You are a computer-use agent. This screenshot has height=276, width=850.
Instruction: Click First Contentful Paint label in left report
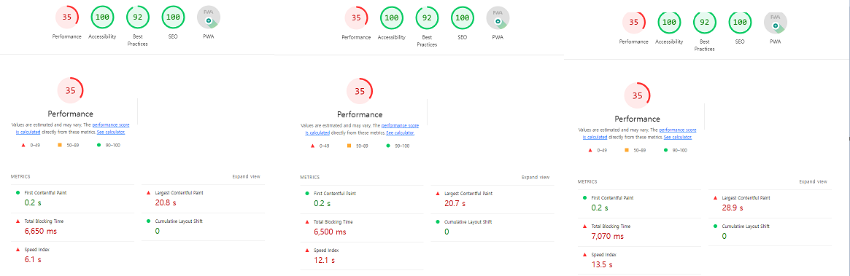(x=45, y=193)
